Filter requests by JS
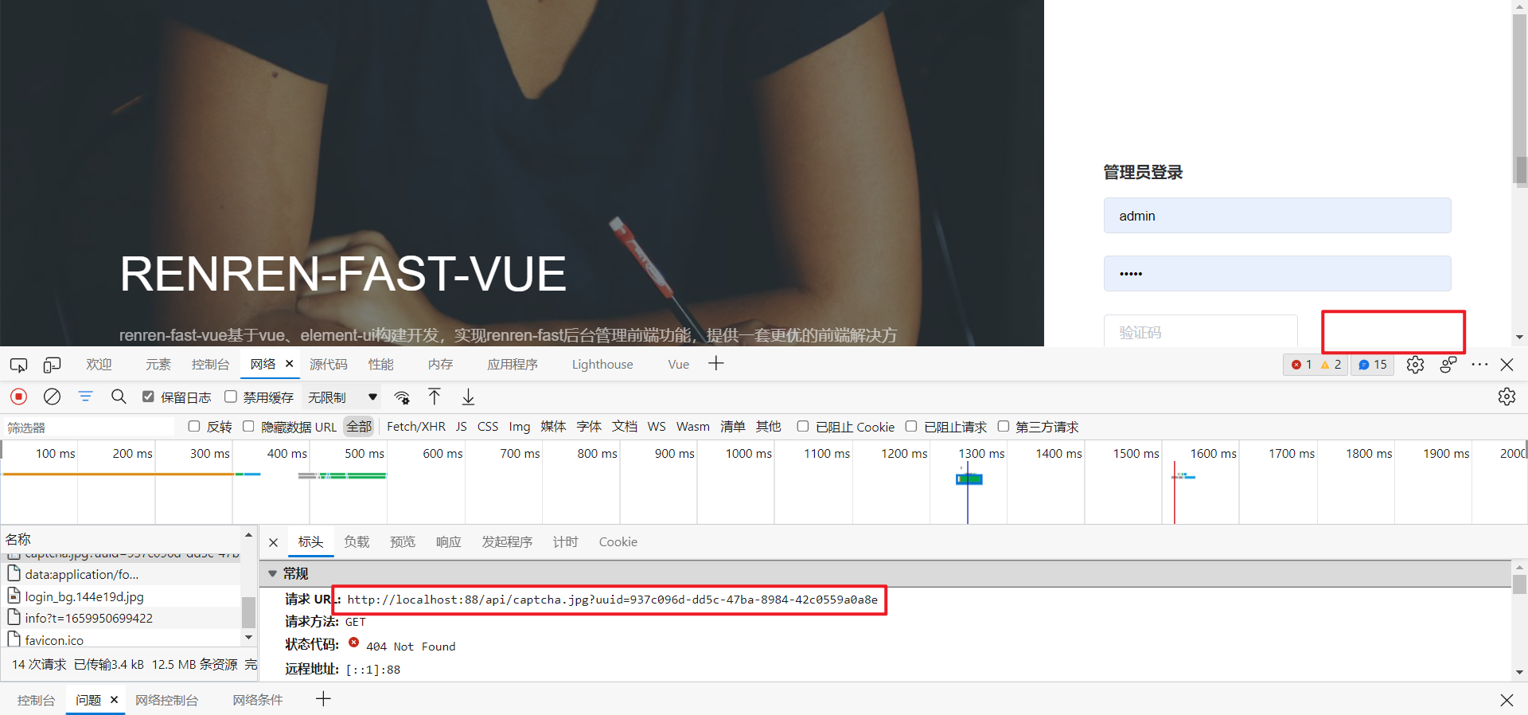The width and height of the screenshot is (1528, 715). pyautogui.click(x=462, y=427)
